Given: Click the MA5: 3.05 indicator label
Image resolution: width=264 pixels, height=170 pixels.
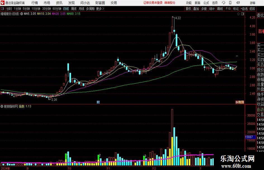Looking at the screenshot, I should [30, 14].
